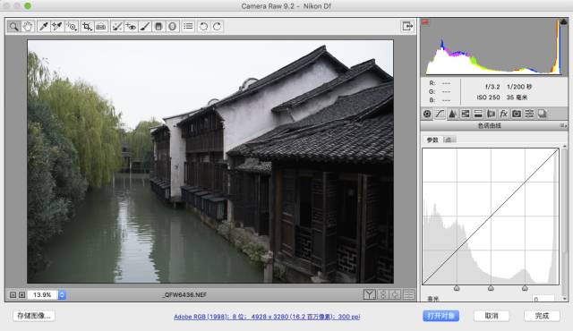
Task: Open the tone curve panel flyout menu
Action: tap(563, 125)
